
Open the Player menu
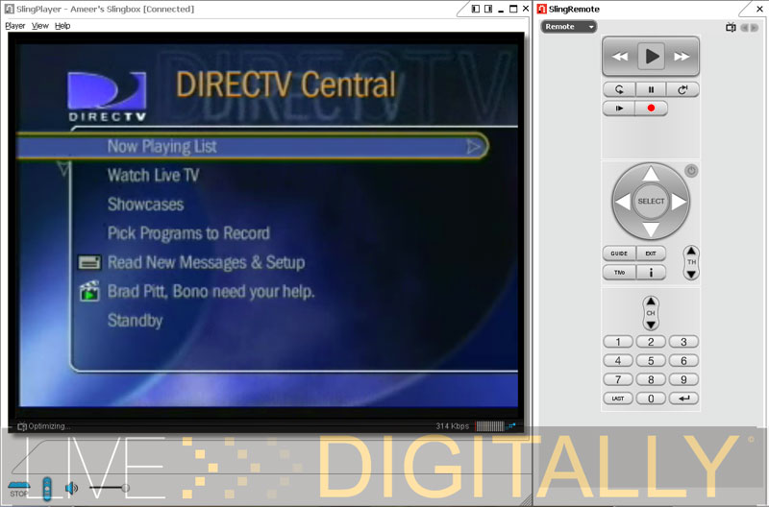coord(15,26)
